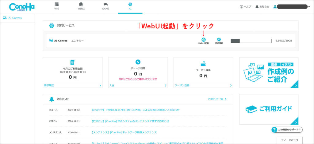Click 内訳はこちらからご確認いただけます link
This screenshot has height=144, width=314.
138,79
